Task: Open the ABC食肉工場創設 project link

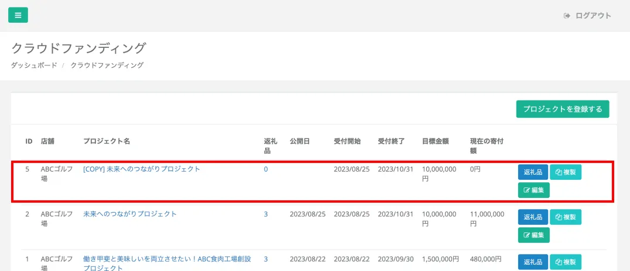Action: 167,259
